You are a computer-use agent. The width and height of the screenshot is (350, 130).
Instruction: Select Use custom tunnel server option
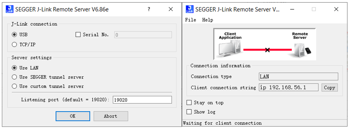pos(14,86)
